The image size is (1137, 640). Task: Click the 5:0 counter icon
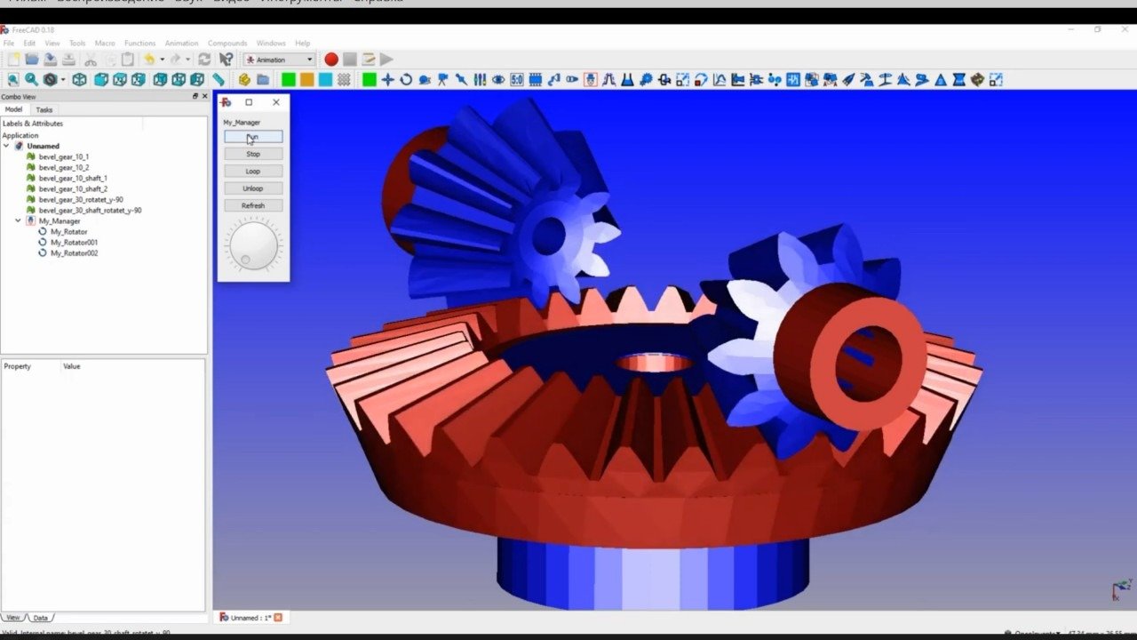[517, 80]
